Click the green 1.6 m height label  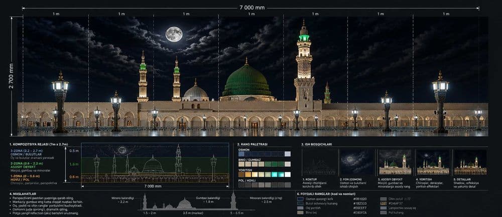[x=74, y=164]
